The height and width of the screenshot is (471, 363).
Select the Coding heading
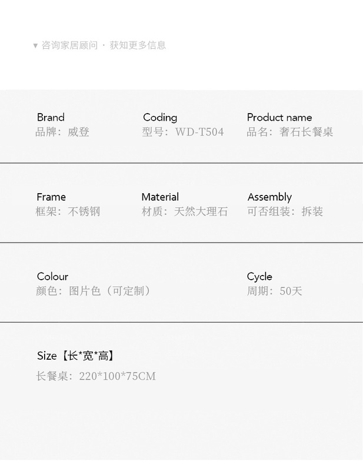(160, 117)
